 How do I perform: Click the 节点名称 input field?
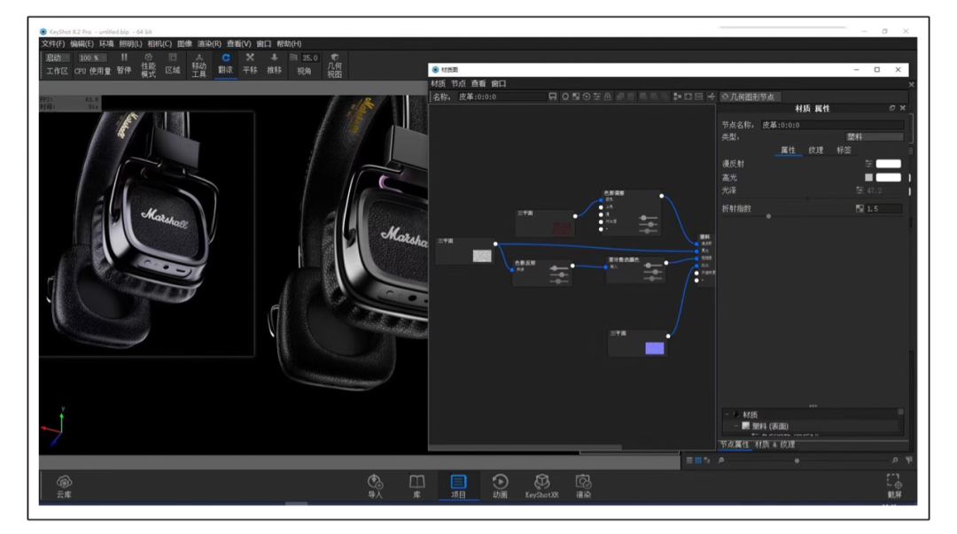point(832,125)
